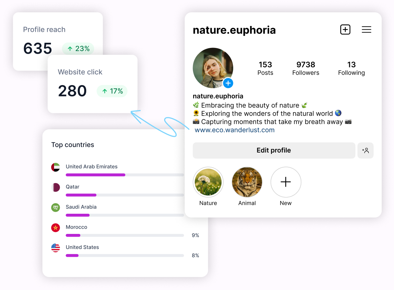Click the 153 Posts count

[265, 68]
